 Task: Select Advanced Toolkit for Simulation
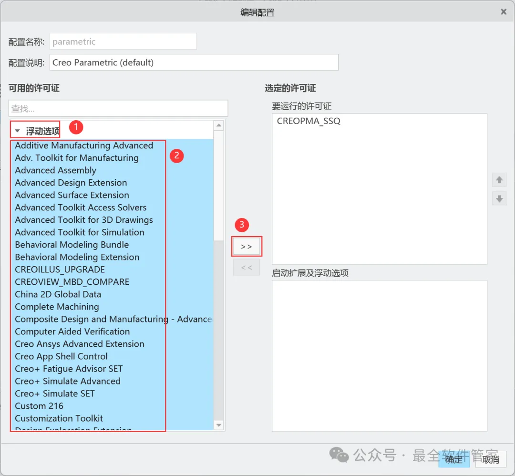112,232
